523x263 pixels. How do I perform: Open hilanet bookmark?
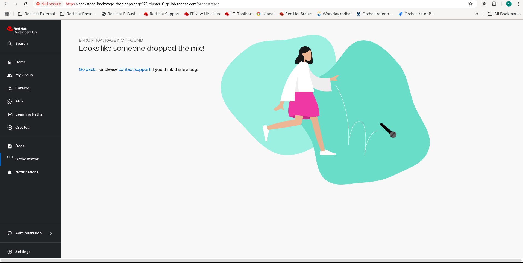(266, 14)
